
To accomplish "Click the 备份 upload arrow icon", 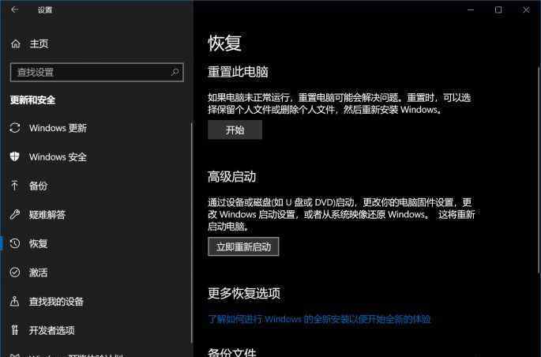I will point(15,186).
